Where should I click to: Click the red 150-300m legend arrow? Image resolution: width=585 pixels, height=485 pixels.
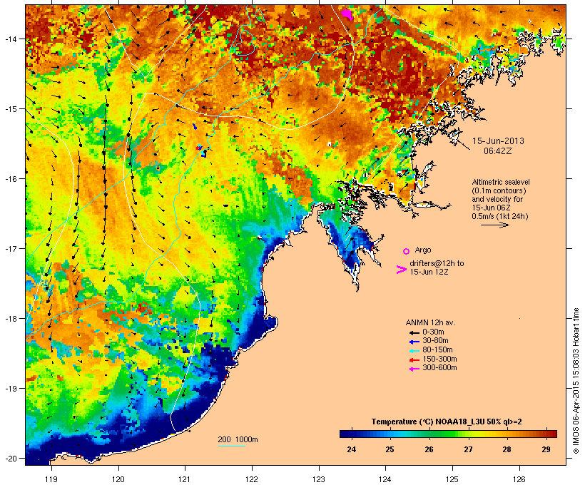[x=414, y=360]
